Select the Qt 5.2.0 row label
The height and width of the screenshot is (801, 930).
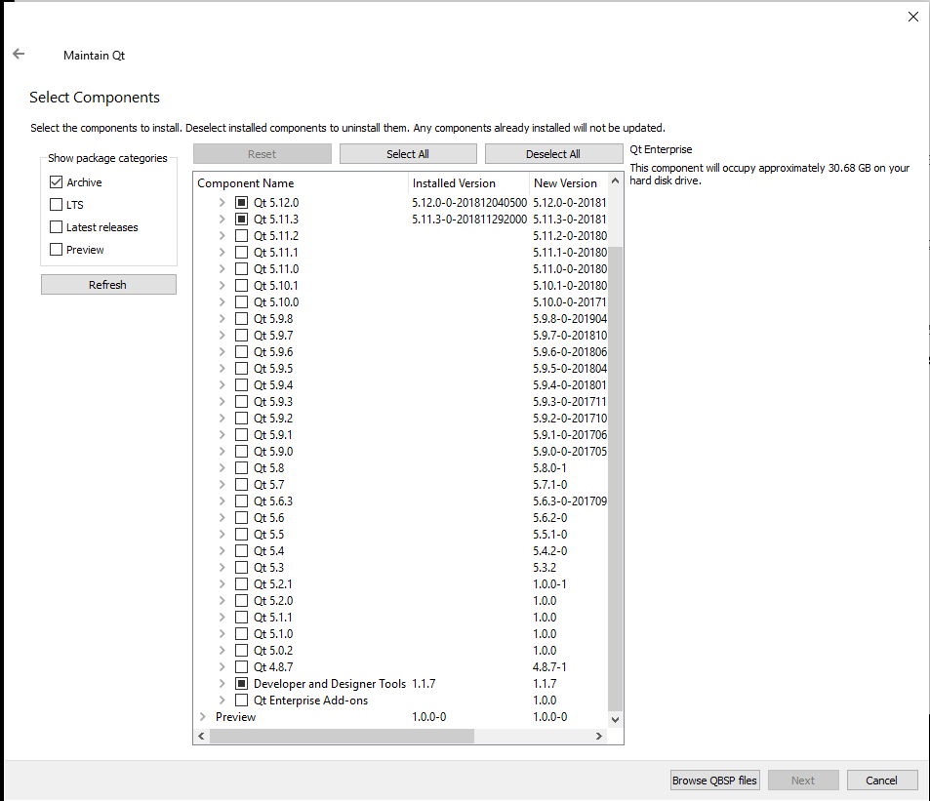tap(273, 601)
